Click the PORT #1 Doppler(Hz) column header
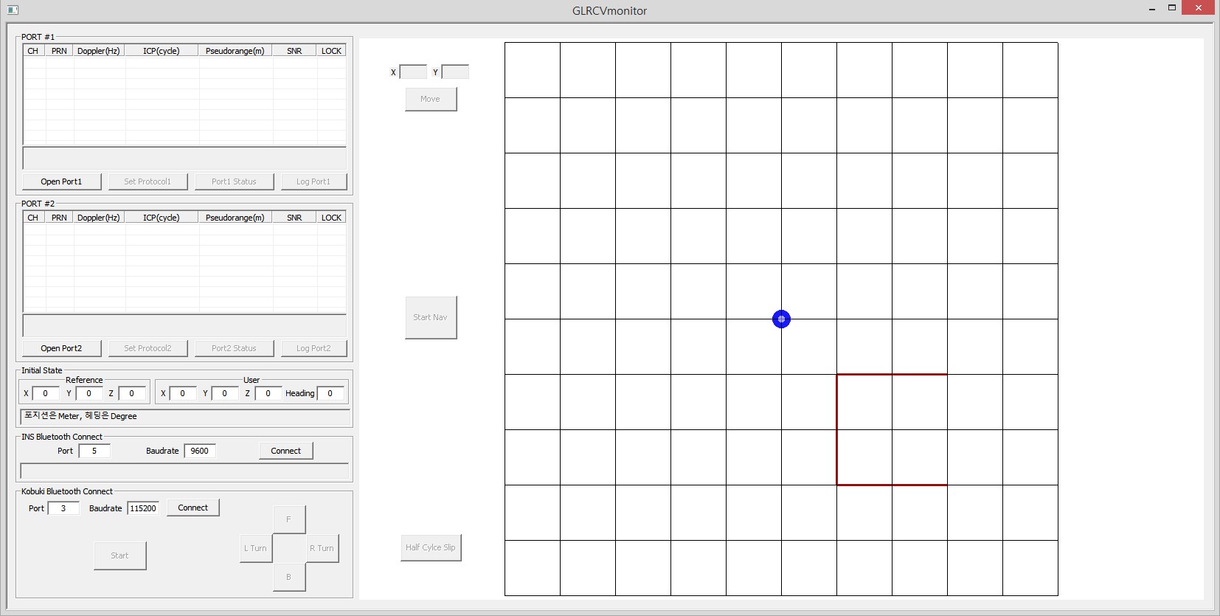 98,51
